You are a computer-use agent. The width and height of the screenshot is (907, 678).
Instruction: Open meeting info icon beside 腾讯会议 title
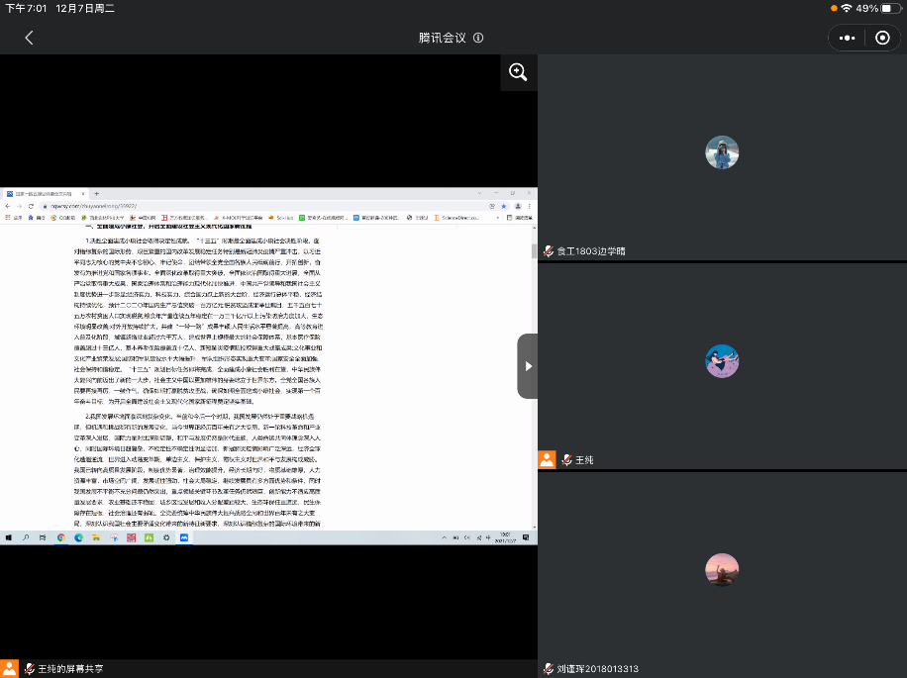[x=478, y=38]
